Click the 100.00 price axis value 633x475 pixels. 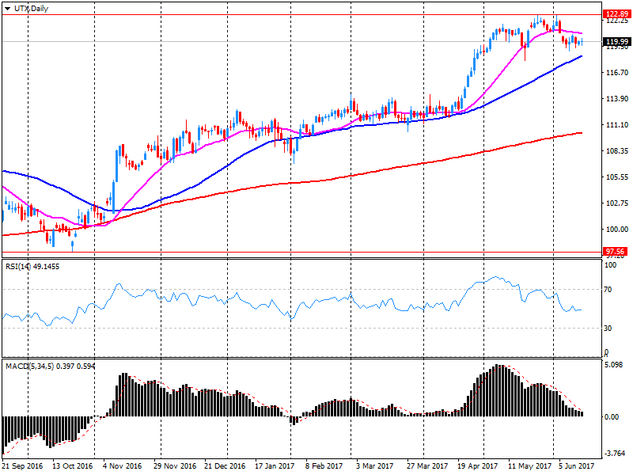(x=617, y=230)
